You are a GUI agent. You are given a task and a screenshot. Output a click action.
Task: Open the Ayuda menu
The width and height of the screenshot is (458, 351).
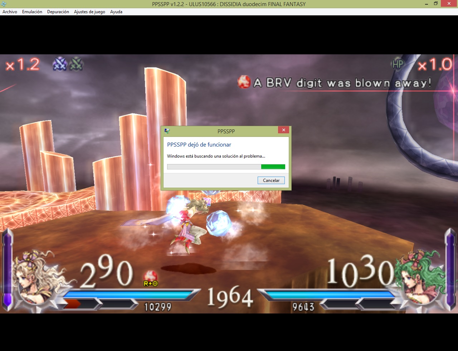(116, 12)
